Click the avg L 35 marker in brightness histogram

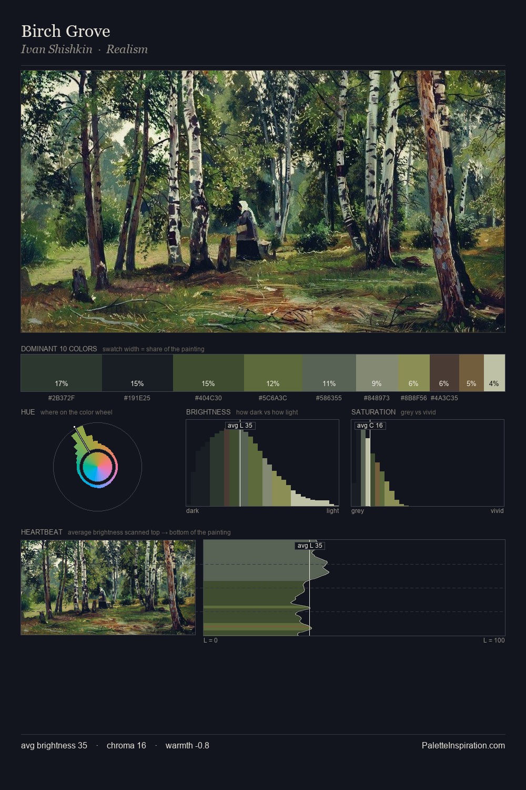(x=240, y=426)
